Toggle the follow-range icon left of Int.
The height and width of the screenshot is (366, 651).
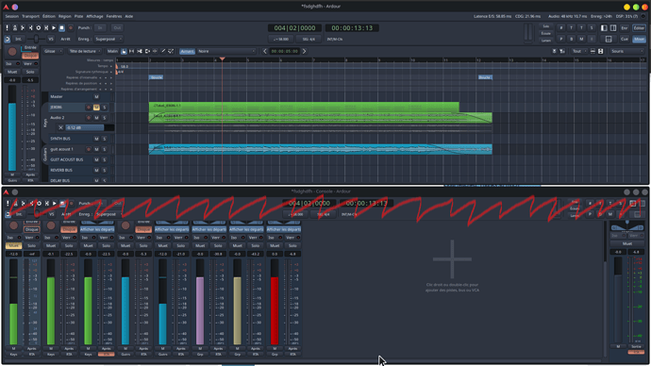[x=8, y=39]
